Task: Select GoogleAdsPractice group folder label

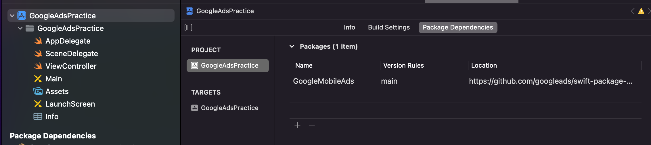Action: [x=70, y=28]
